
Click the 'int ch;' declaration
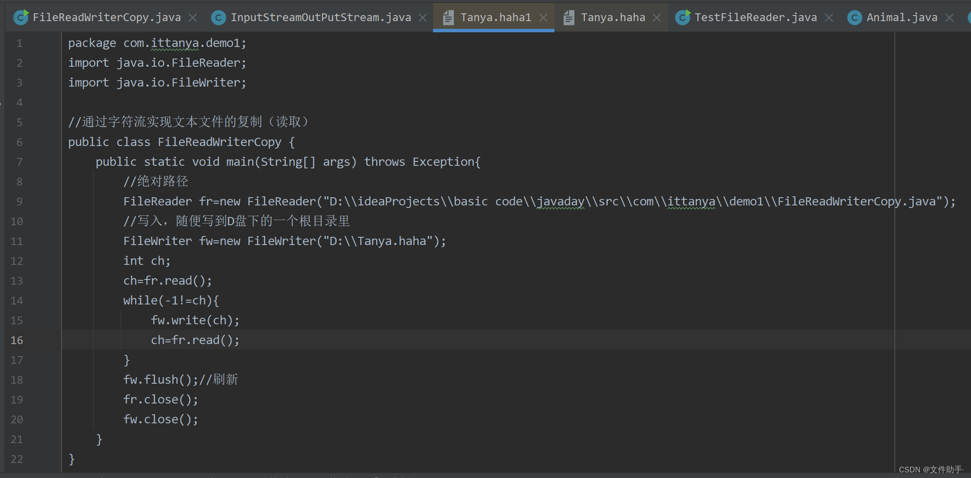[147, 261]
